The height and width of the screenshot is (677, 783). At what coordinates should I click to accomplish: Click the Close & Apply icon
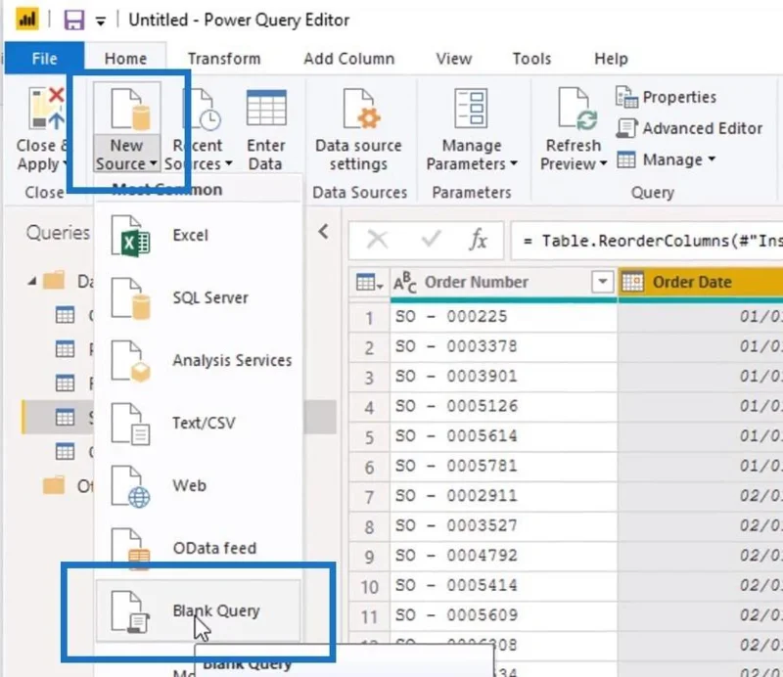click(46, 109)
